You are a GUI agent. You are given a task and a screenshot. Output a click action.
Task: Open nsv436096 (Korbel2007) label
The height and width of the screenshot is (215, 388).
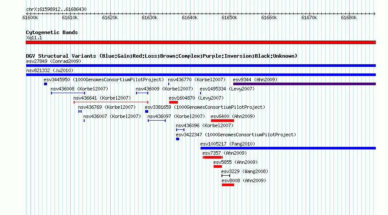click(x=204, y=125)
